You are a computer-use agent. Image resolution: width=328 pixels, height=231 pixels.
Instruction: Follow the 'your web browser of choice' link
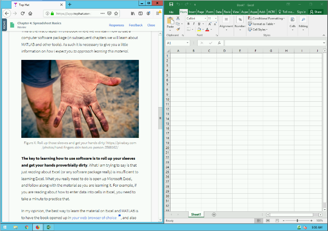pyautogui.click(x=94, y=218)
